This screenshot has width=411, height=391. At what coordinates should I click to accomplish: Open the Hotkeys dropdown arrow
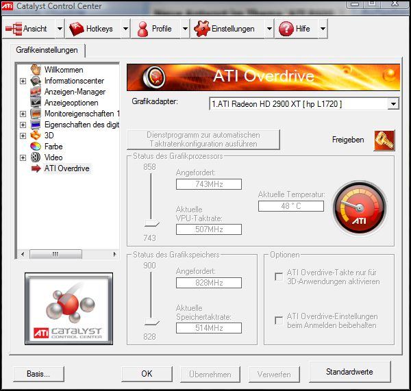[125, 29]
